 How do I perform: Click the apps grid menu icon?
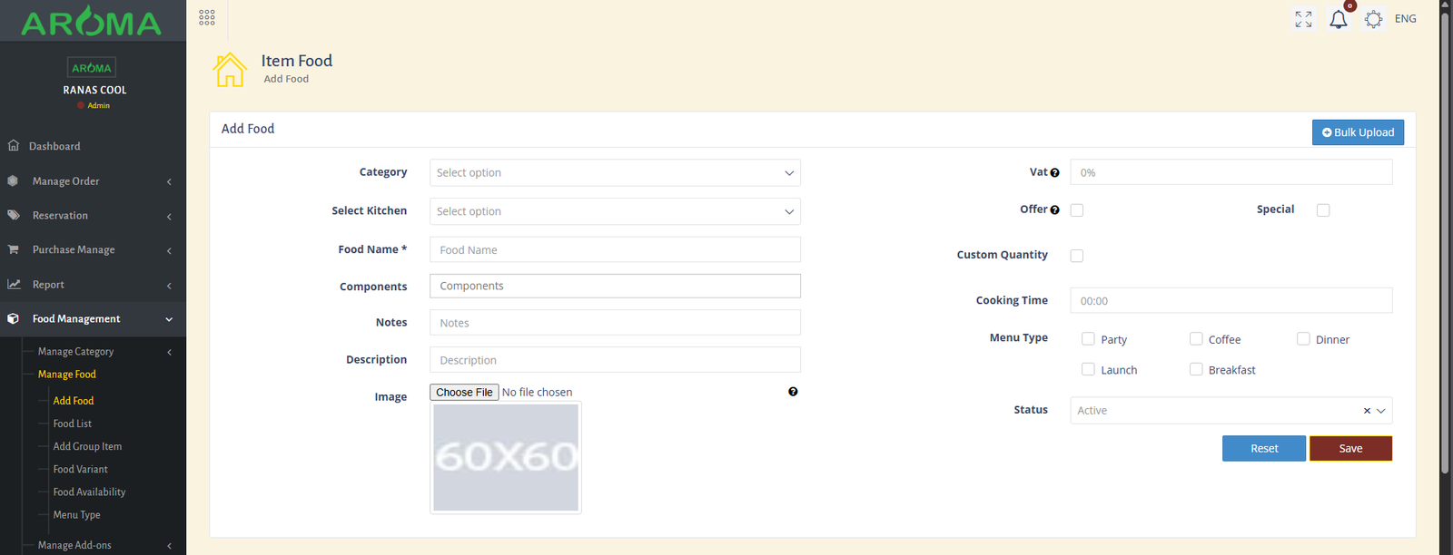pyautogui.click(x=207, y=17)
